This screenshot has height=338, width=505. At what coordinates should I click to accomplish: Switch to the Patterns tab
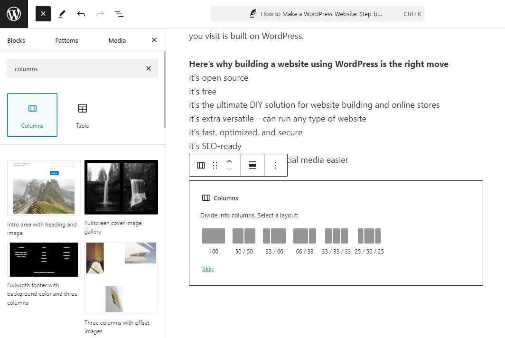coord(66,41)
